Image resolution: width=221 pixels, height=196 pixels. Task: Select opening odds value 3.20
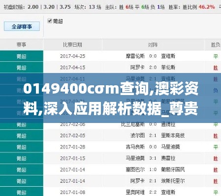pos(49,7)
